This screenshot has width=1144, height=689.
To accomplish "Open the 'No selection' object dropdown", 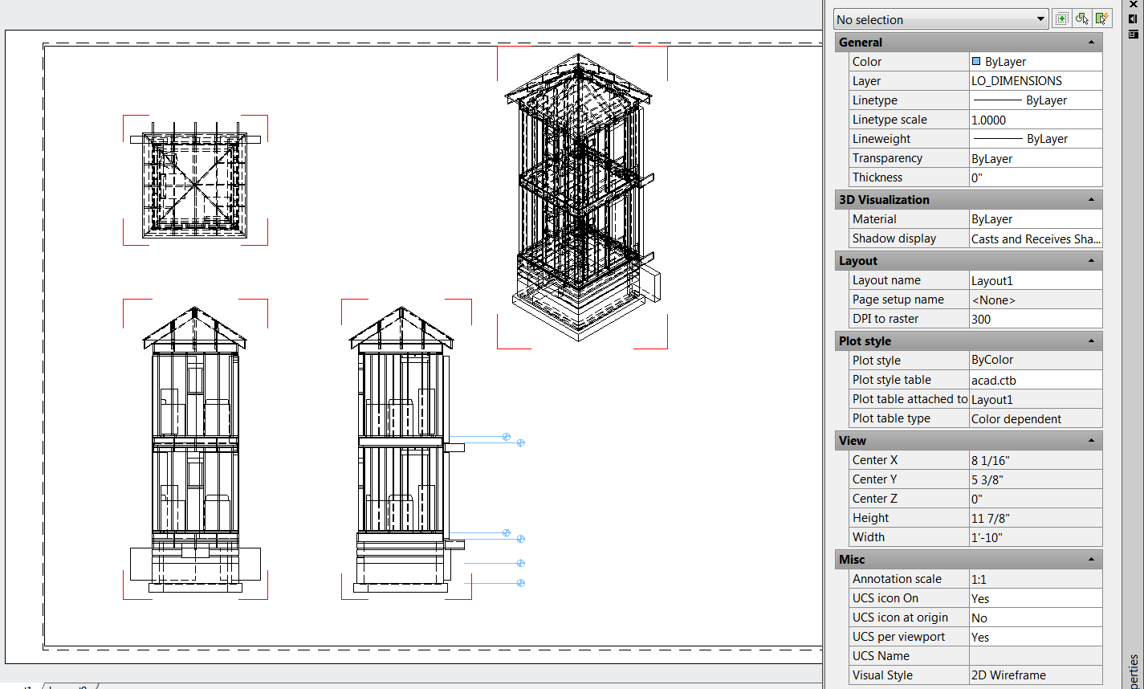I will coord(941,19).
